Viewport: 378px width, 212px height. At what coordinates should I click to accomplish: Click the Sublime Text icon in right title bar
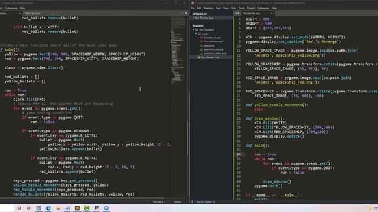193,3
